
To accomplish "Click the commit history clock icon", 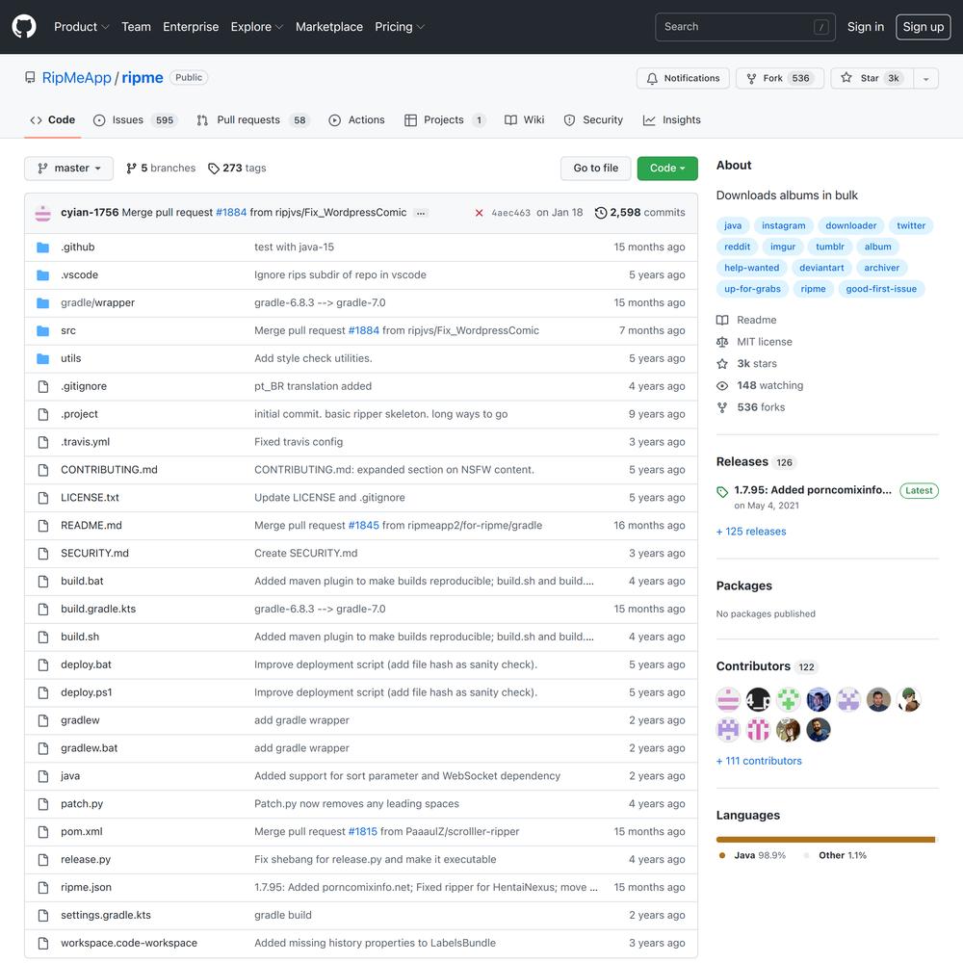I will (601, 213).
